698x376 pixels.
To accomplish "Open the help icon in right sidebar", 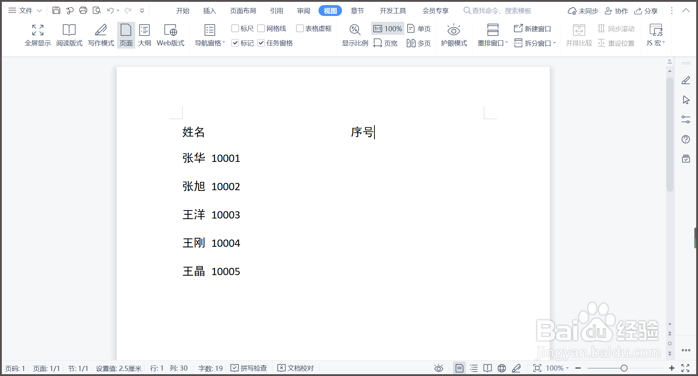I will 686,139.
